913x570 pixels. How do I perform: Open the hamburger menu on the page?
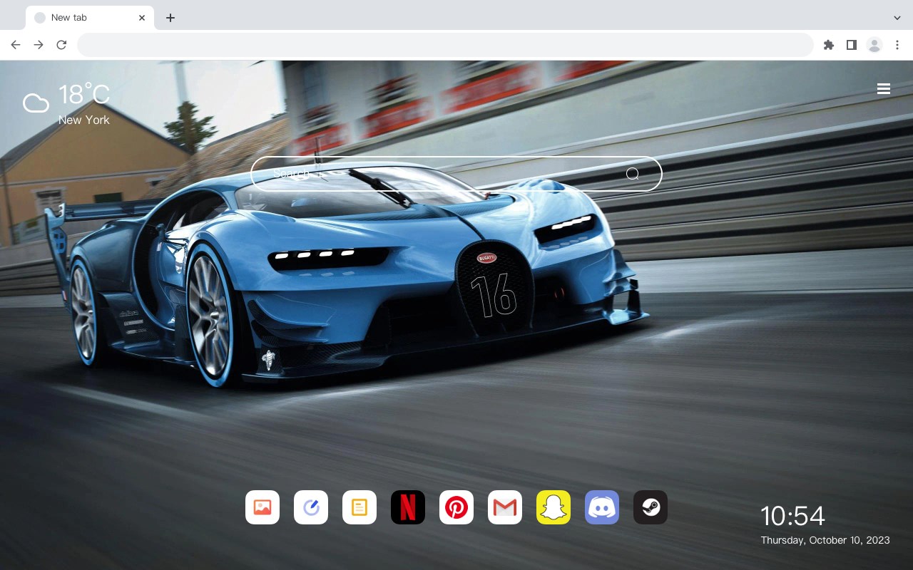coord(884,89)
